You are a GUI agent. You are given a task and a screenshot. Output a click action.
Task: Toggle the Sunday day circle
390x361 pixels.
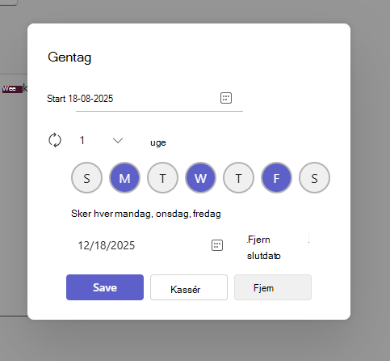pos(86,178)
